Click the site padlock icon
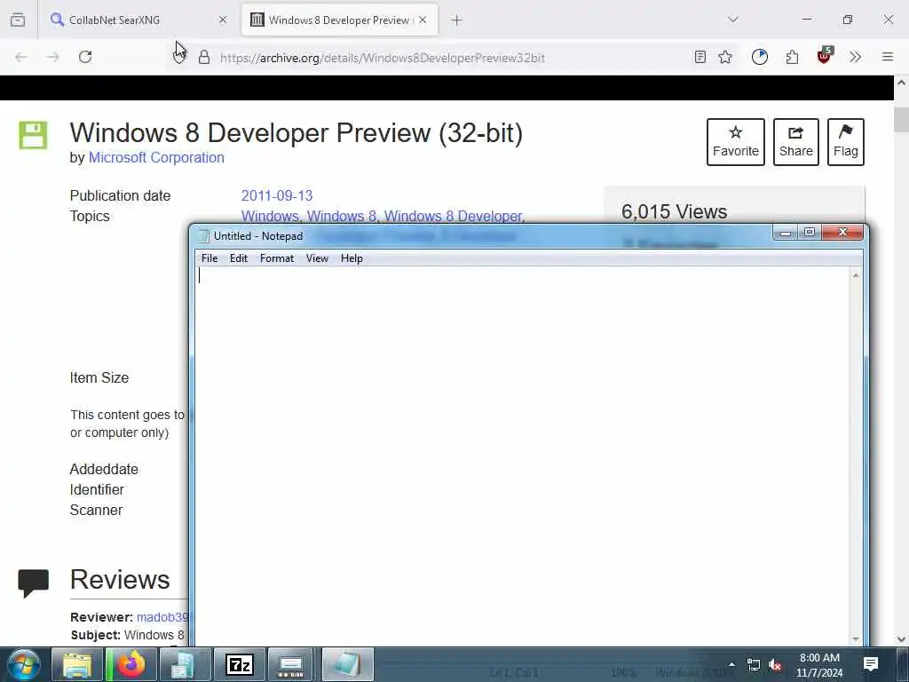Screen dimensions: 909x682 (x=204, y=57)
